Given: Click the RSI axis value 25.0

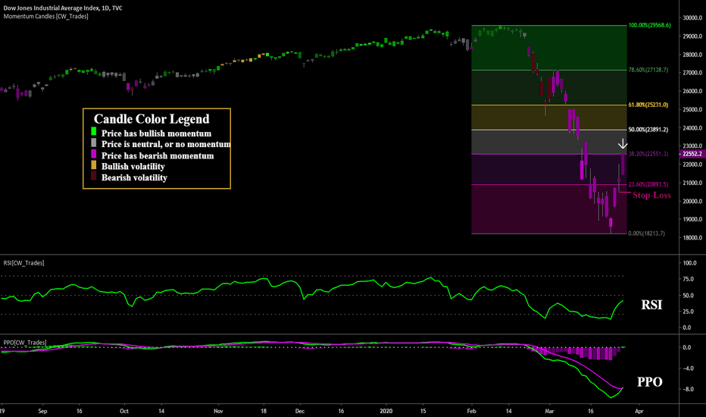Looking at the screenshot, I should [x=688, y=312].
